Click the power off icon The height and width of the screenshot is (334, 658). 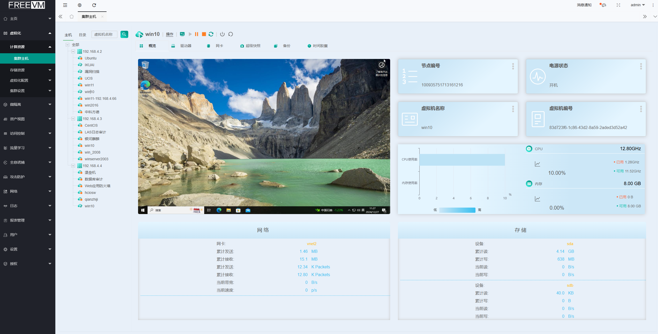[x=222, y=34]
